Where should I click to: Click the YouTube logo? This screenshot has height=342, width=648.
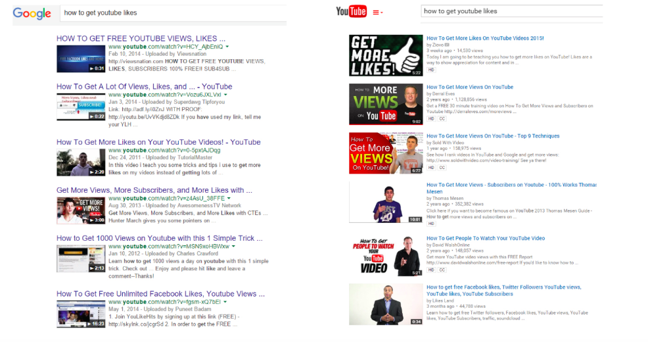pos(351,11)
